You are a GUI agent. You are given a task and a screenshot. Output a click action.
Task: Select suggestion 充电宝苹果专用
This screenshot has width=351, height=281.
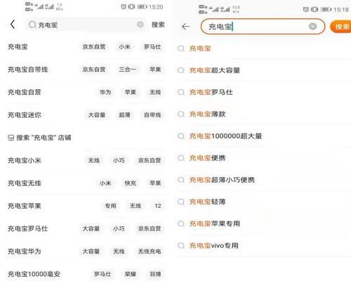[215, 223]
